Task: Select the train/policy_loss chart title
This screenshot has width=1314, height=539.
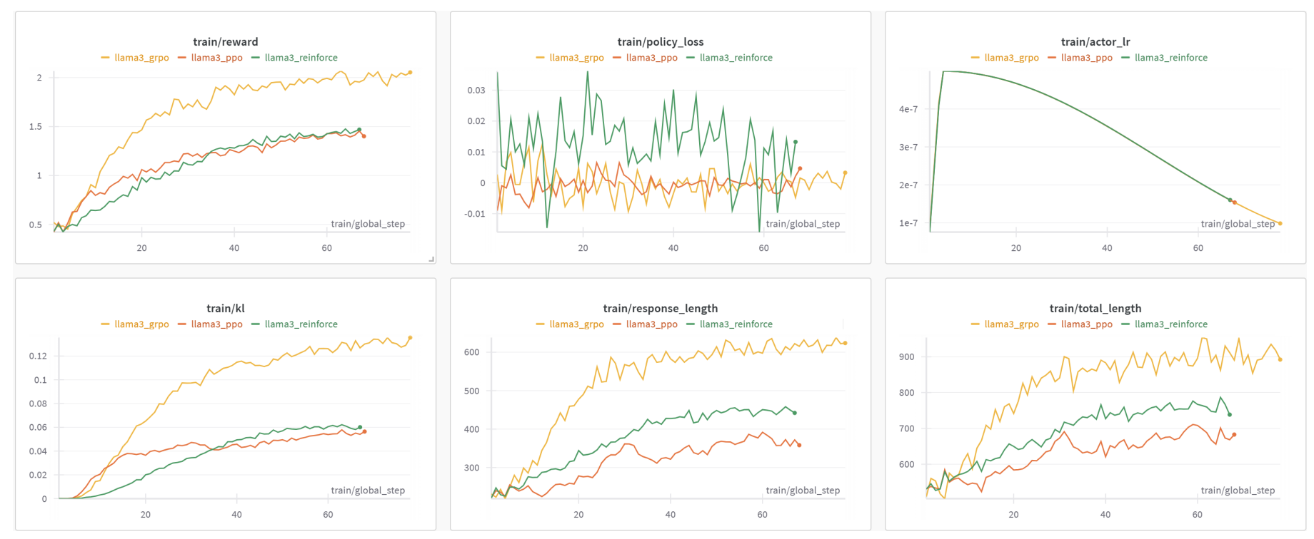Action: tap(661, 42)
